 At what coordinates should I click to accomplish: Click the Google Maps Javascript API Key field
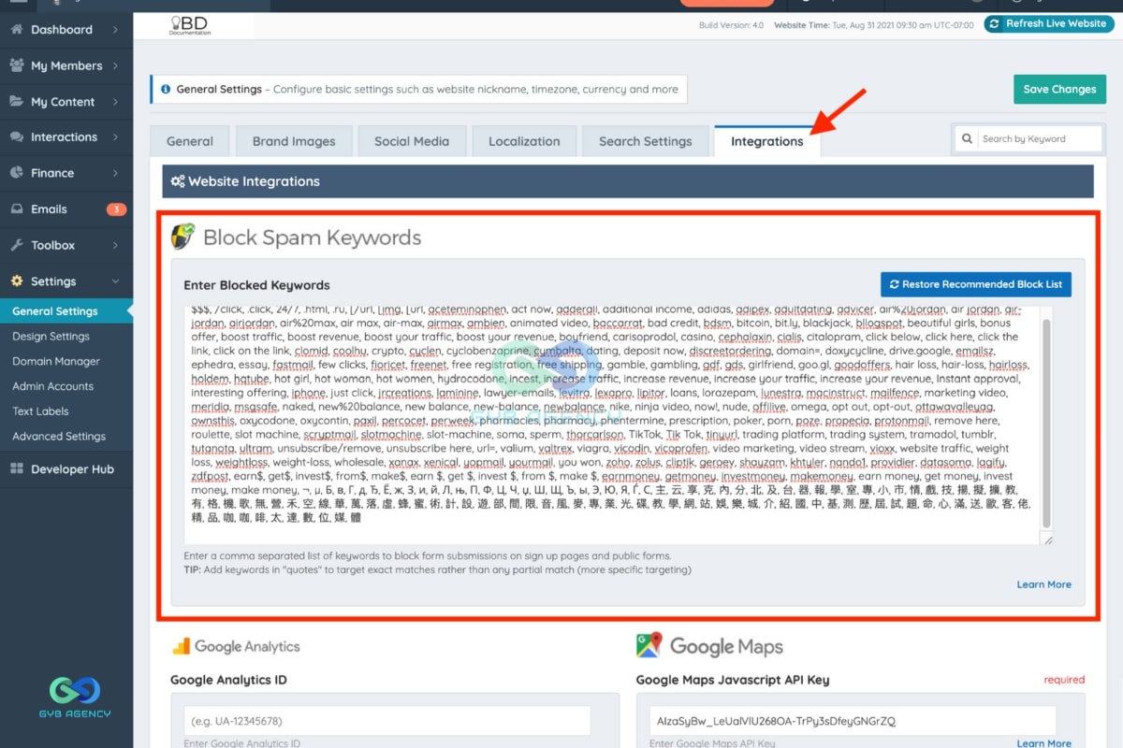(x=853, y=721)
